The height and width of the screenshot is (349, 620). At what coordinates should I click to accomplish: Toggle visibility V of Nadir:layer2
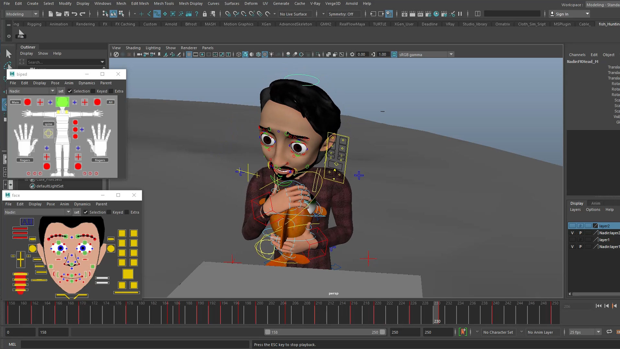[572, 233]
